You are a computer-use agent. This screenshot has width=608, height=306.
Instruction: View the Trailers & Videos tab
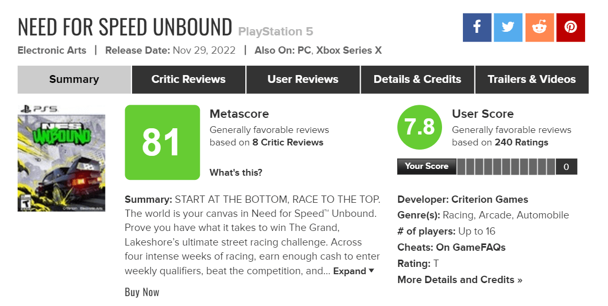pos(532,79)
